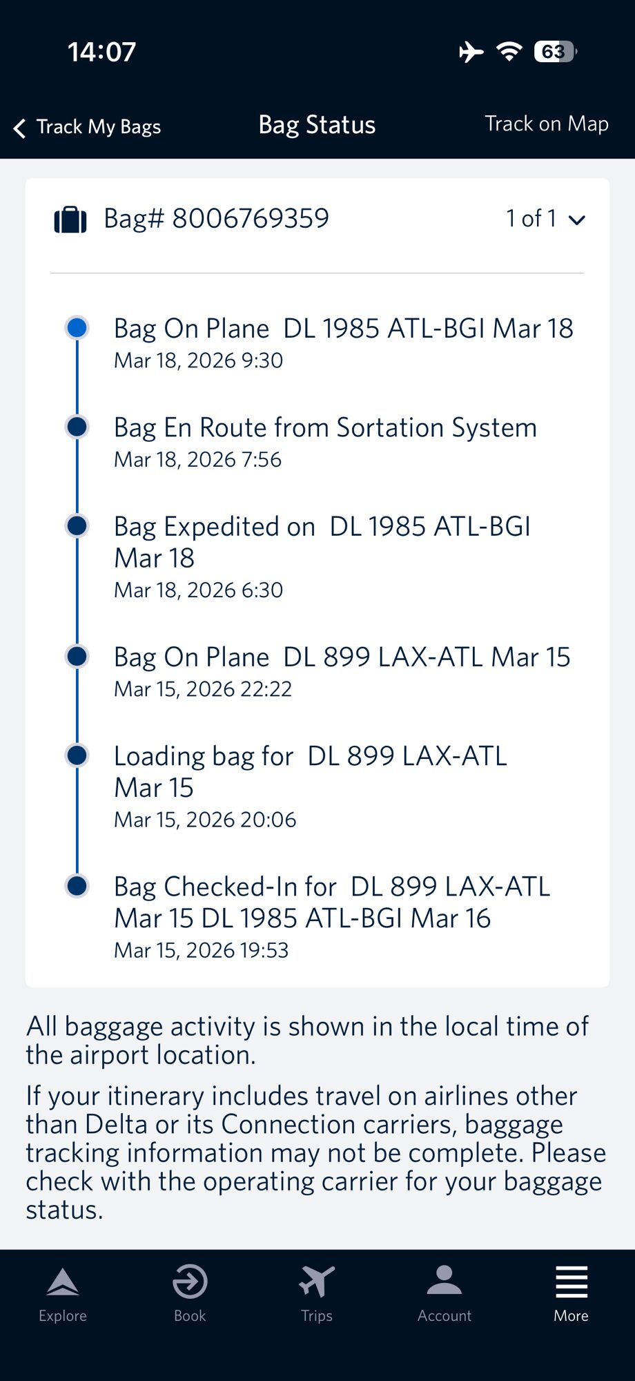This screenshot has width=635, height=1381.
Task: Open the Explore tab icon
Action: pyautogui.click(x=63, y=1283)
